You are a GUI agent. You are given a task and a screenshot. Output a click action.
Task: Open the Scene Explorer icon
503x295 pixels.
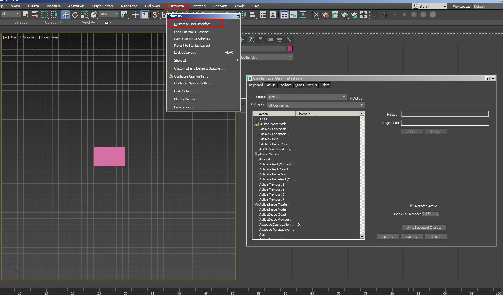tap(263, 14)
